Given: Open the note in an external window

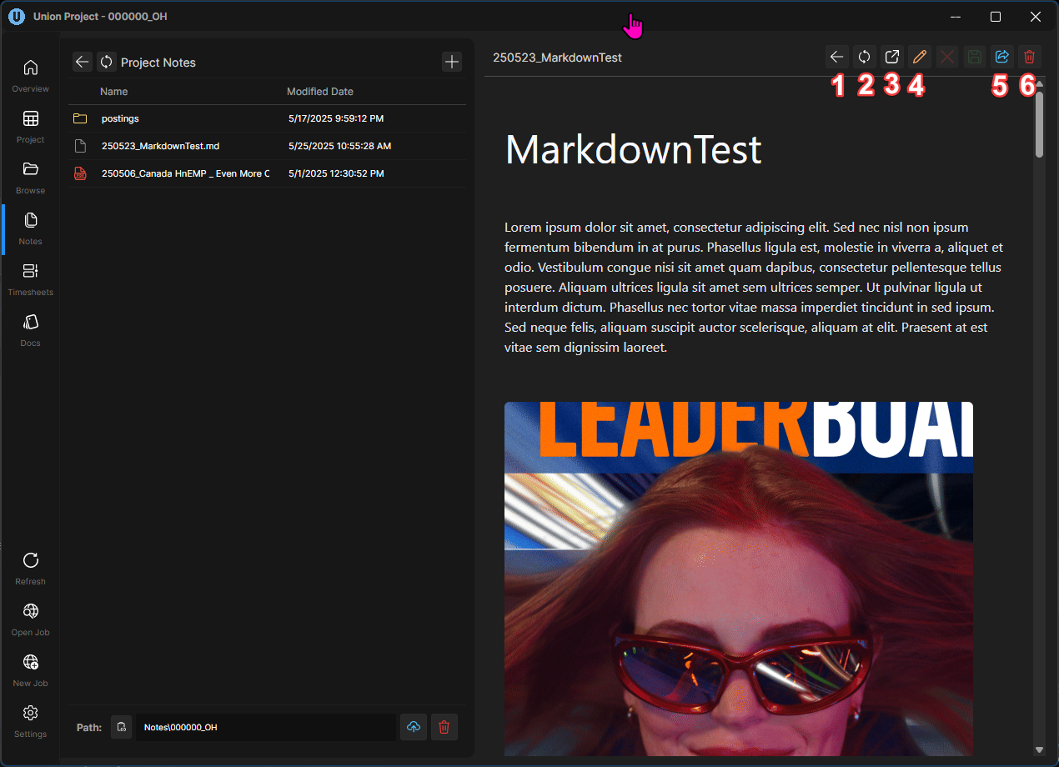Looking at the screenshot, I should [x=892, y=57].
